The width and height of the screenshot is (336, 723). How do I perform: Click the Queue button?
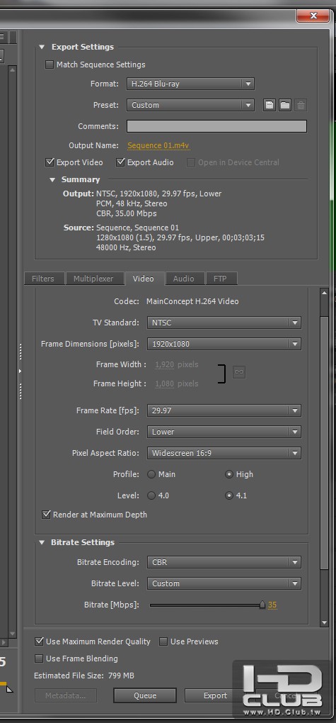145,695
